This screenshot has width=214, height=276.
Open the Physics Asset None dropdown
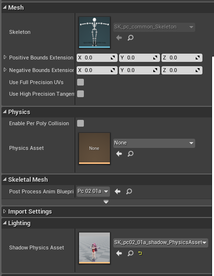point(154,143)
